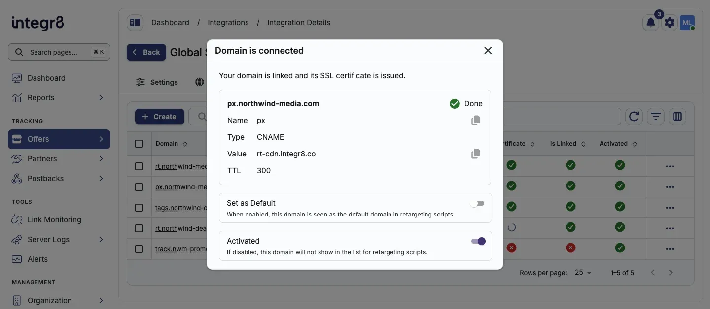The height and width of the screenshot is (309, 710).
Task: Close the Domain is connected dialog
Action: pos(488,51)
